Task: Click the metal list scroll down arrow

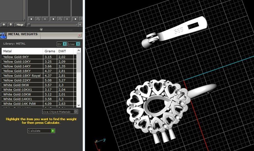Action: point(79,105)
